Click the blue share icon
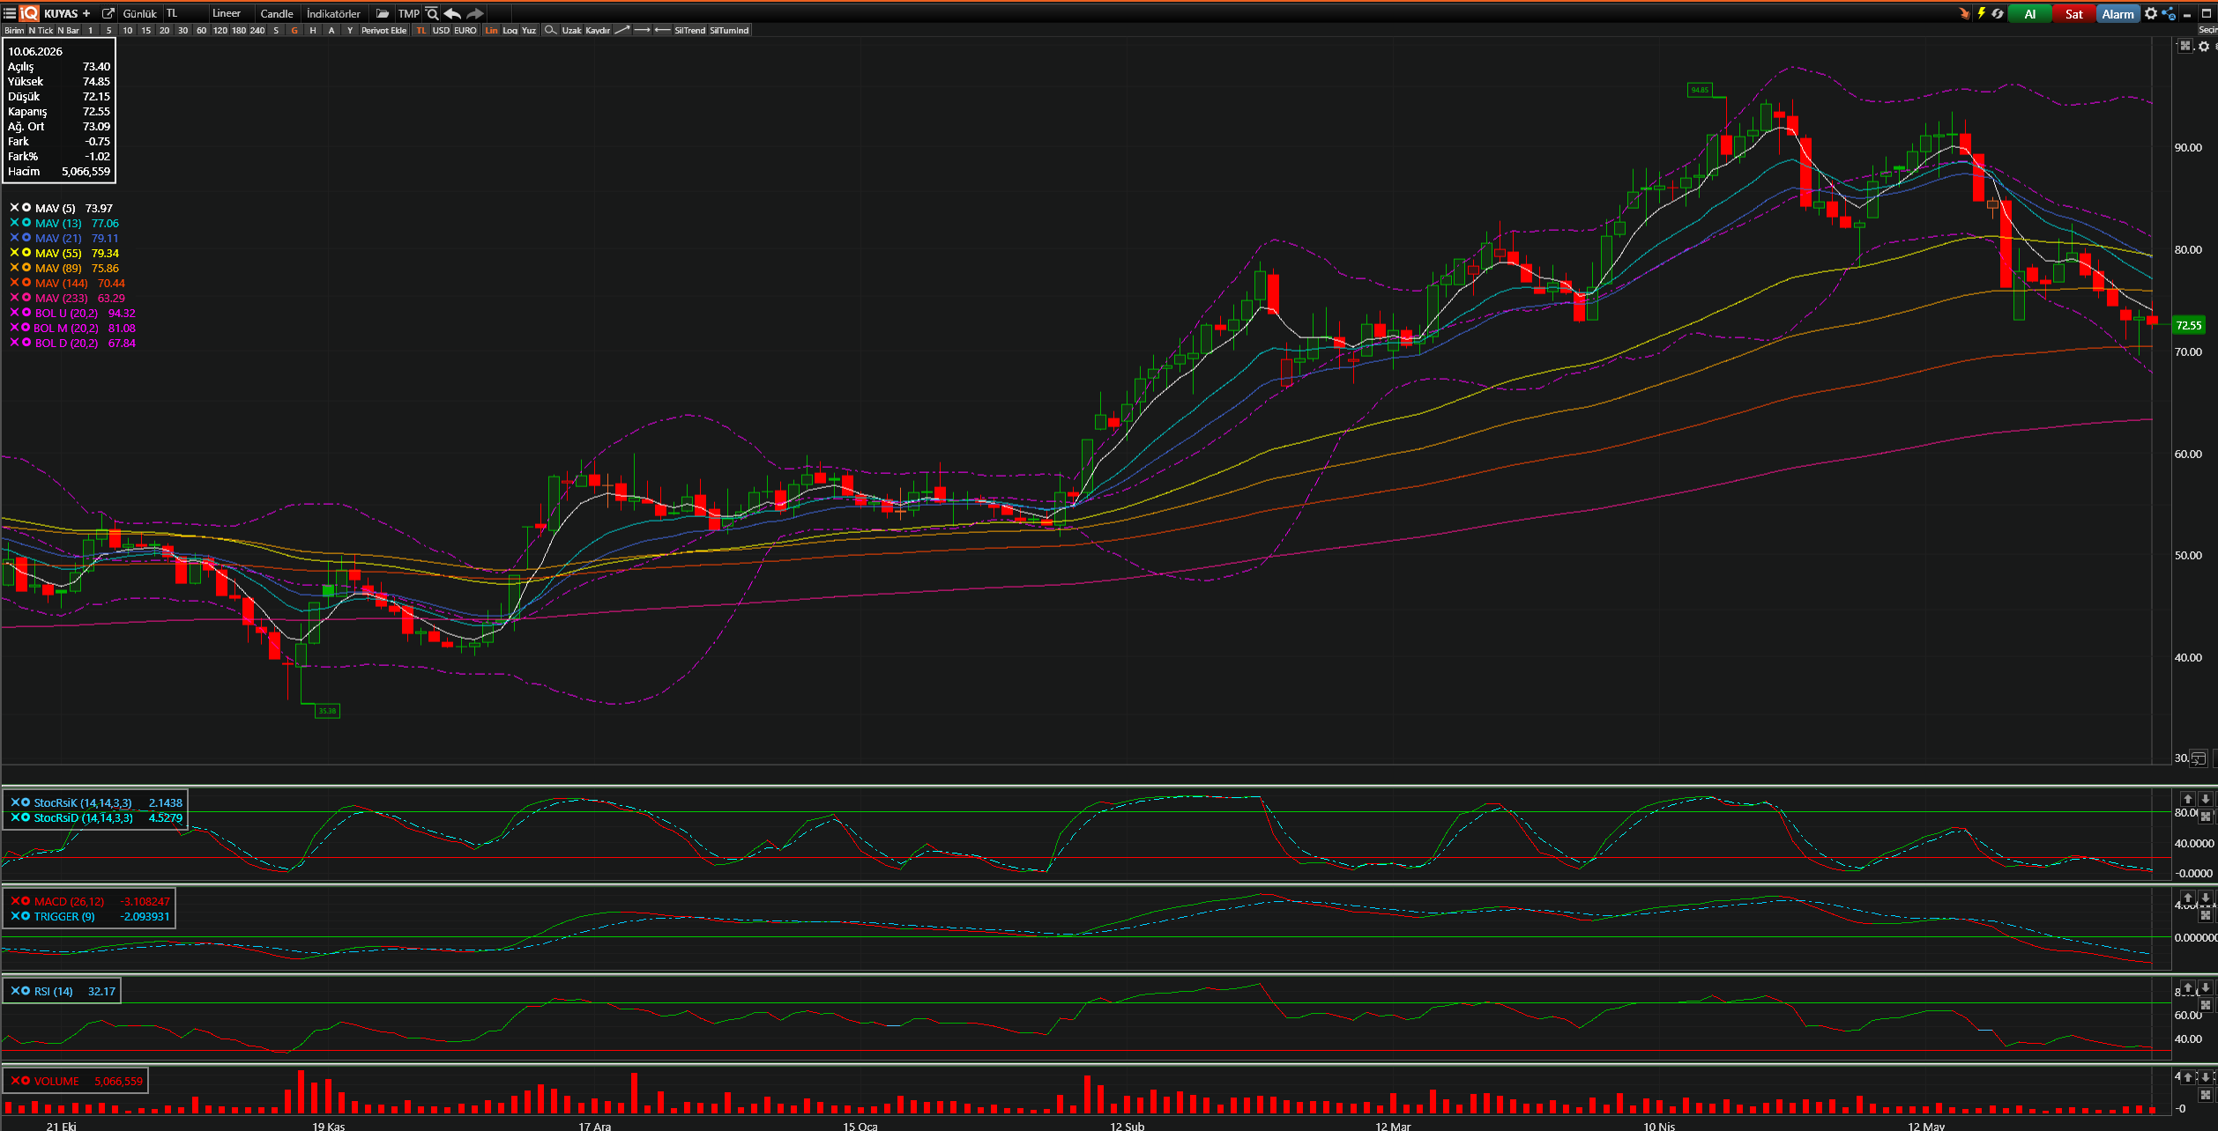Viewport: 2218px width, 1131px height. coord(2169,13)
